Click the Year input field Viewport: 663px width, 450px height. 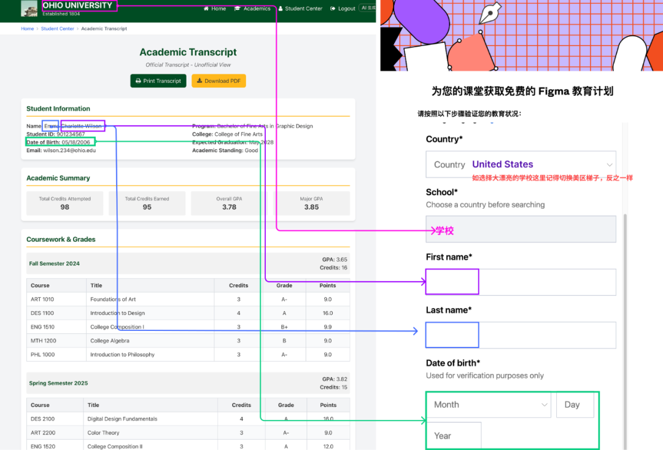pyautogui.click(x=454, y=436)
